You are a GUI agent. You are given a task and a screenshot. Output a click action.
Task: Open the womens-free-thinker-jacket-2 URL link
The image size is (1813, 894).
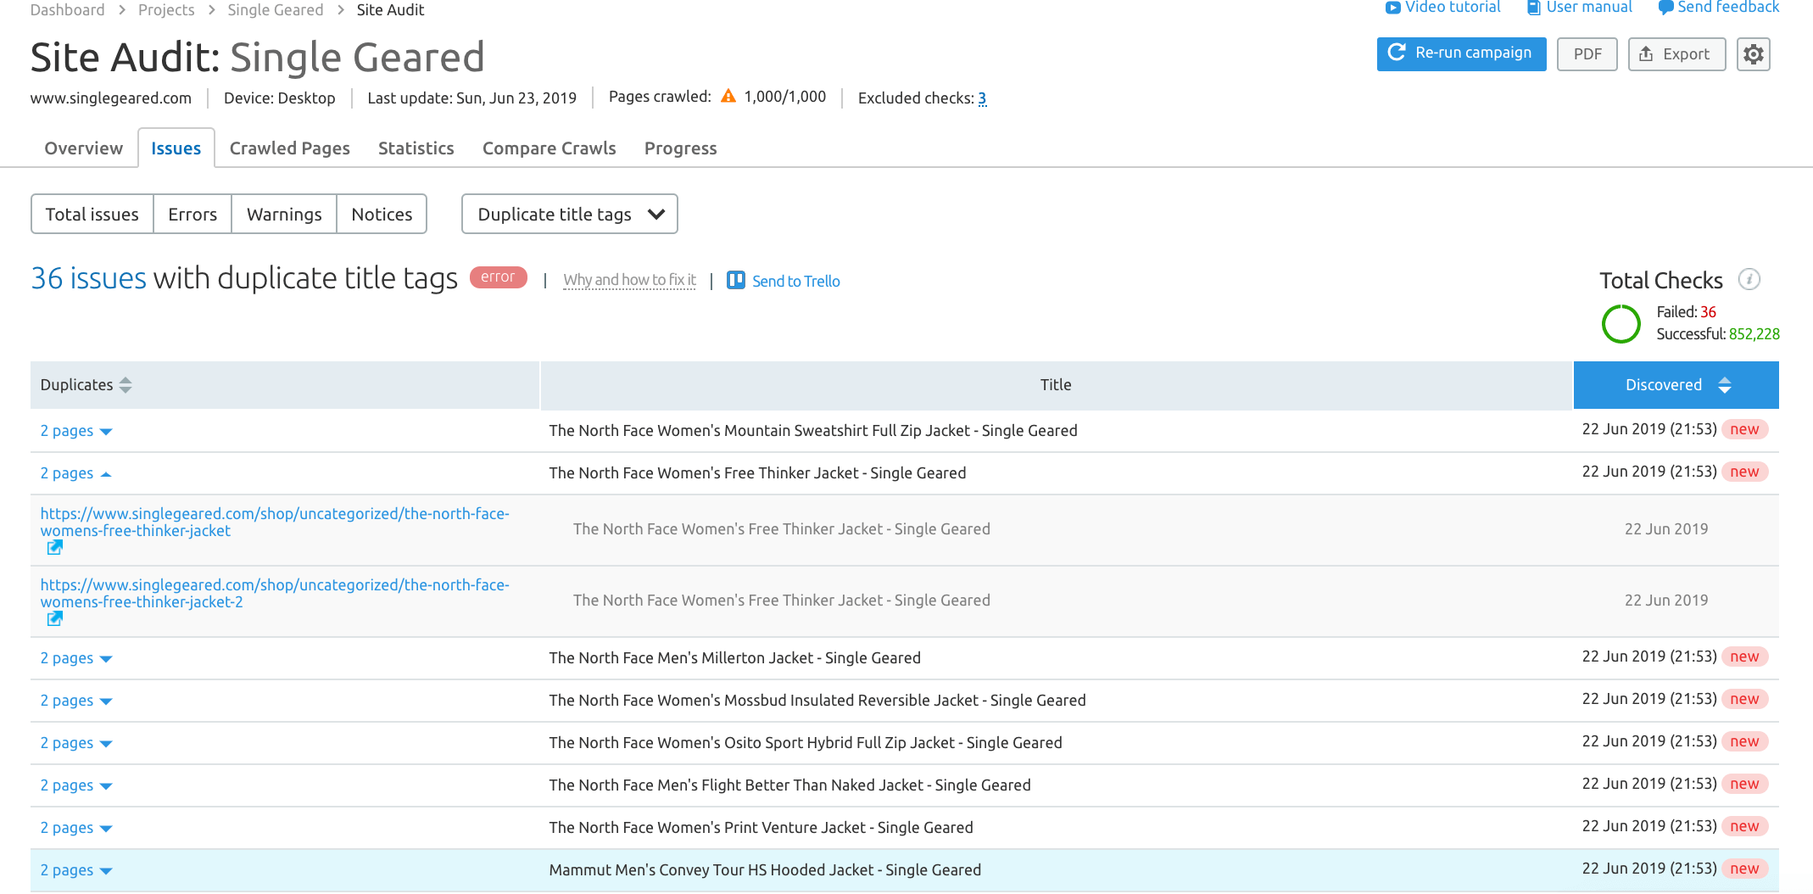pyautogui.click(x=275, y=593)
